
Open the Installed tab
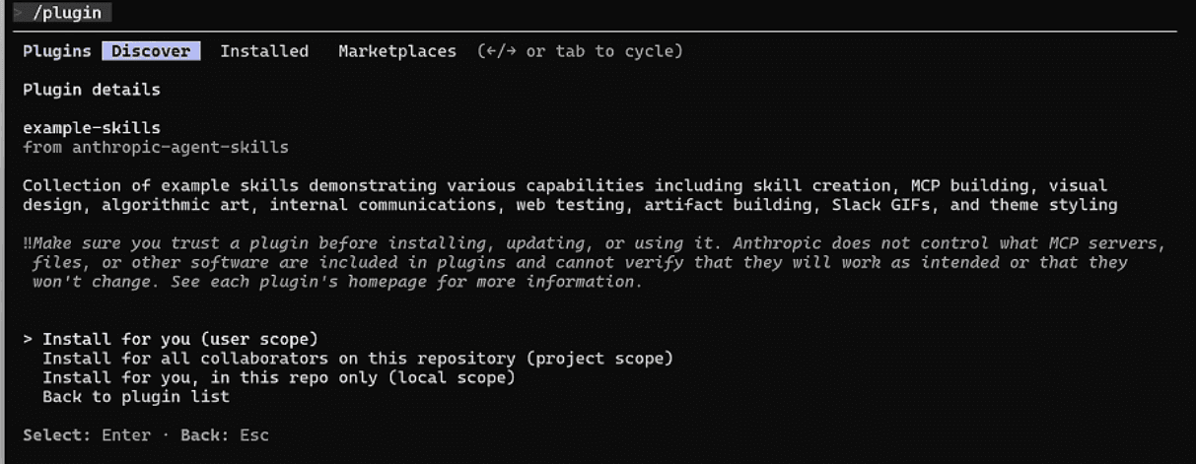point(263,51)
